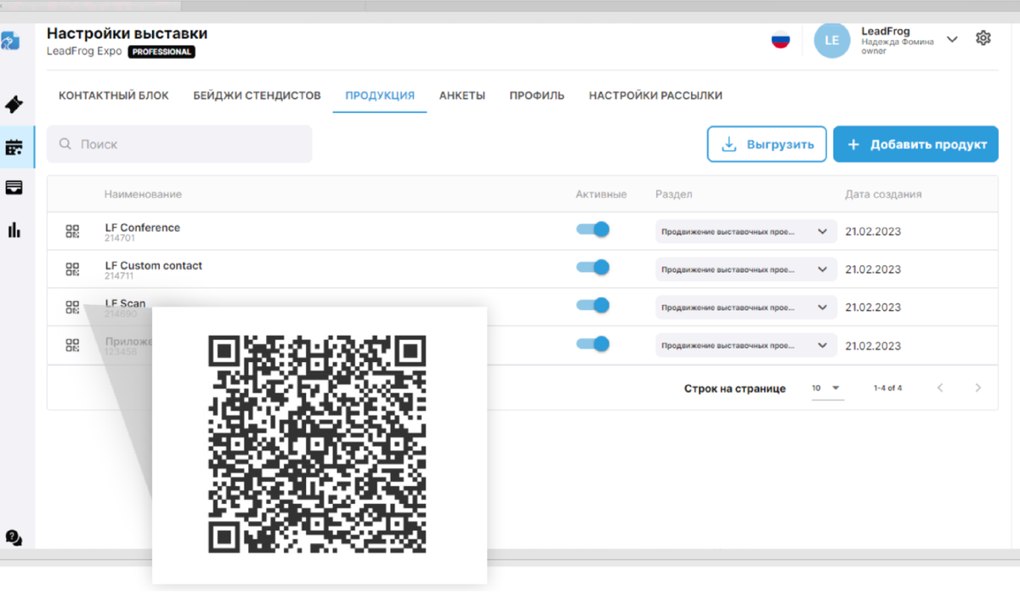Click creation date of LF Conference row
The height and width of the screenshot is (594, 1020).
(873, 232)
